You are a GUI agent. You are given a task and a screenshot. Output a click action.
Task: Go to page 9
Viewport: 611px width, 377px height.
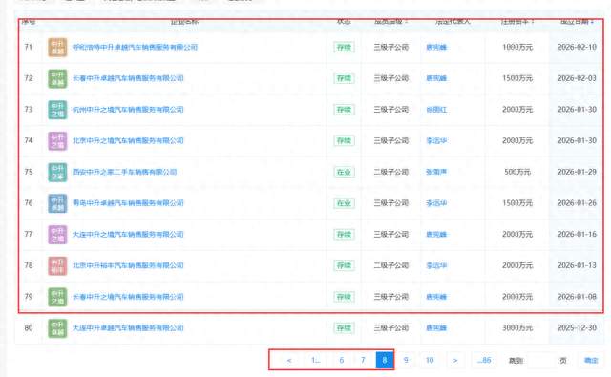point(406,360)
